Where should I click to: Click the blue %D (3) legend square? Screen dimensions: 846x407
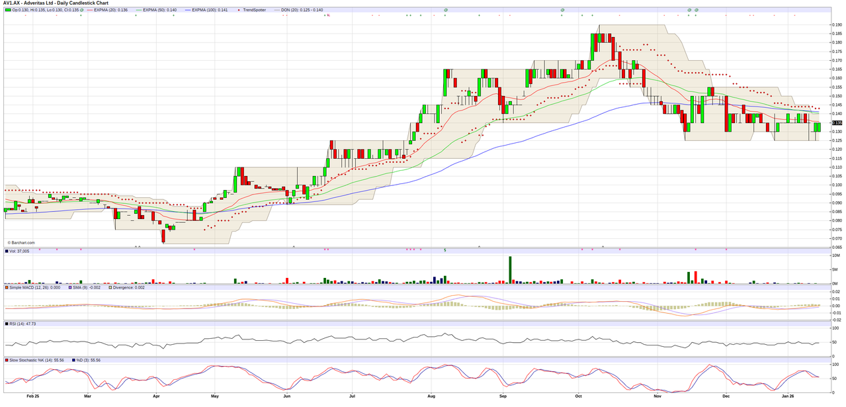coord(74,360)
